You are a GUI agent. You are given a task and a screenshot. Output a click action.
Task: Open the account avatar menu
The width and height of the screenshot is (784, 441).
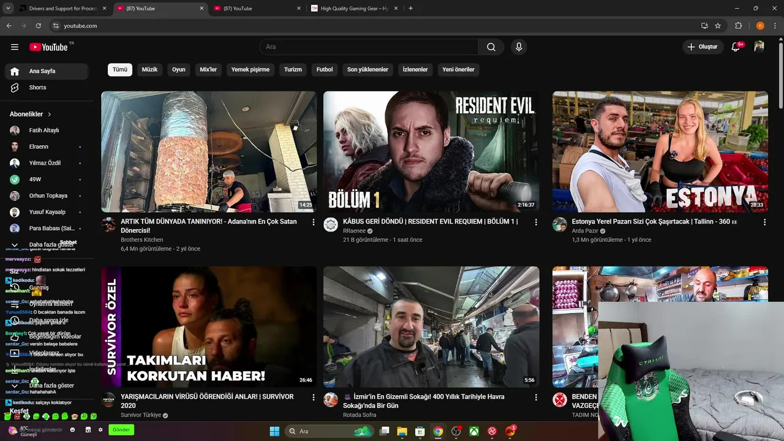(759, 47)
